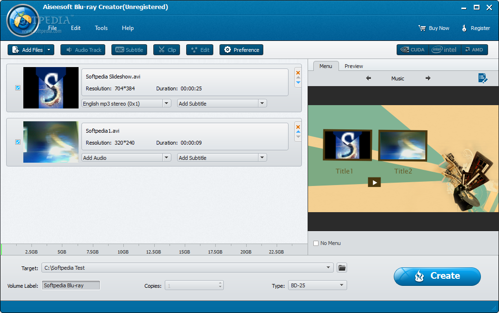Viewport: 499px width, 313px height.
Task: Switch to the Preview tab
Action: 354,66
